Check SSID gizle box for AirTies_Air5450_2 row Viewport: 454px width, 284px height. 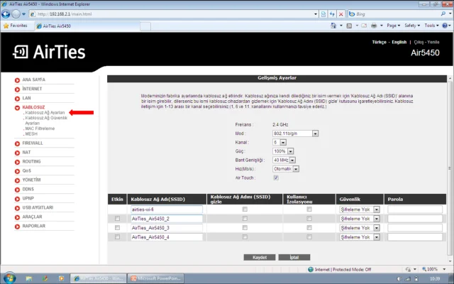tap(245, 218)
